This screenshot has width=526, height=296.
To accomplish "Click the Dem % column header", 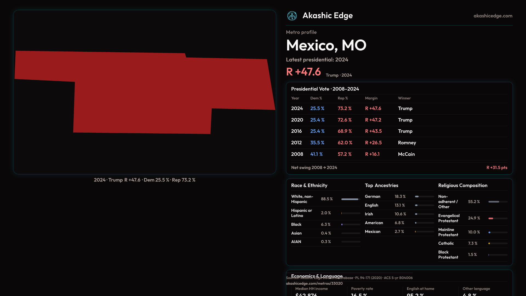I will (316, 98).
